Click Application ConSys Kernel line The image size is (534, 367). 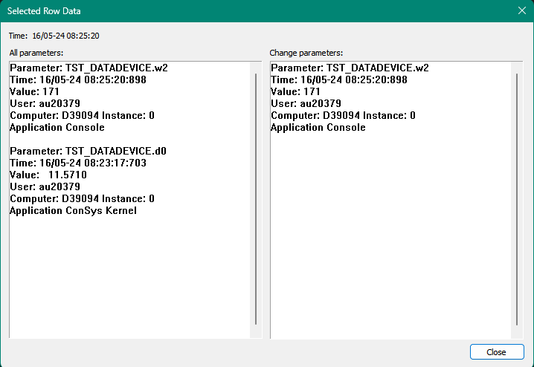coord(73,210)
